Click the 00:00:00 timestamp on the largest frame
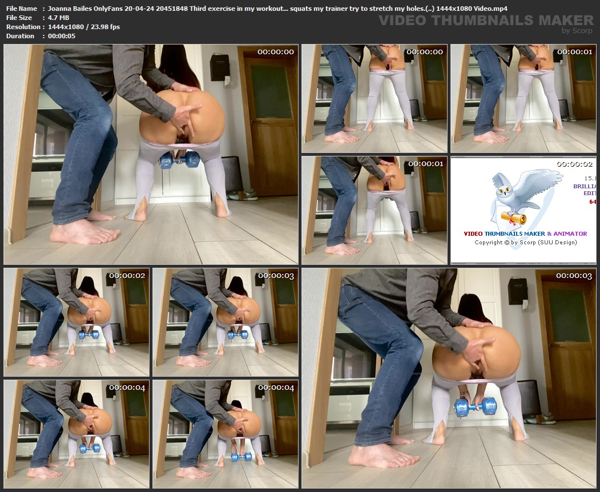600x492 pixels. tap(276, 52)
